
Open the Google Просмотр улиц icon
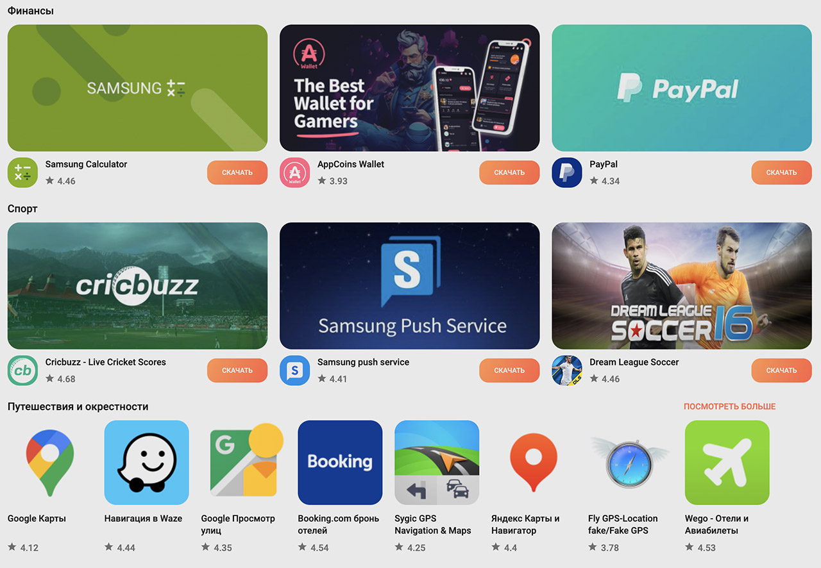(243, 463)
